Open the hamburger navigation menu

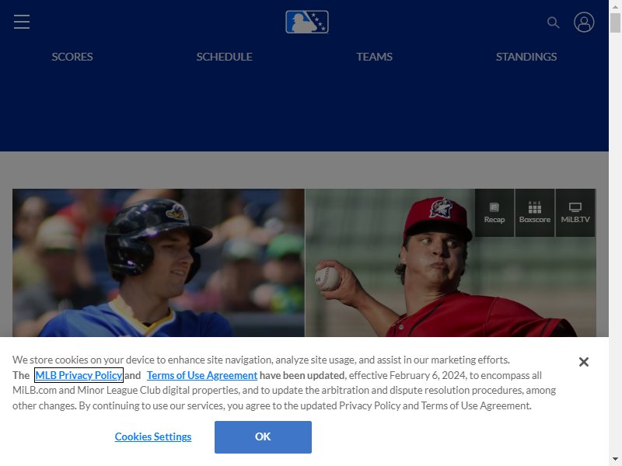[22, 22]
